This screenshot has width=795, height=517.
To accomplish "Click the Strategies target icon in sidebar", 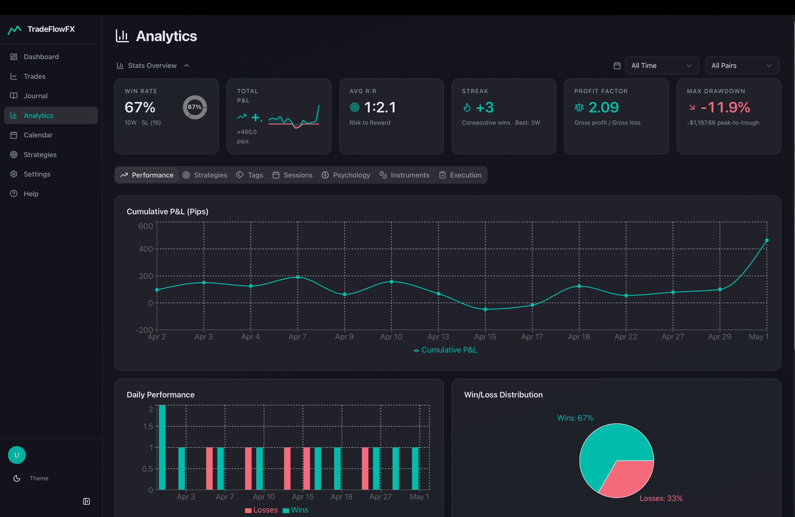I will 14,155.
